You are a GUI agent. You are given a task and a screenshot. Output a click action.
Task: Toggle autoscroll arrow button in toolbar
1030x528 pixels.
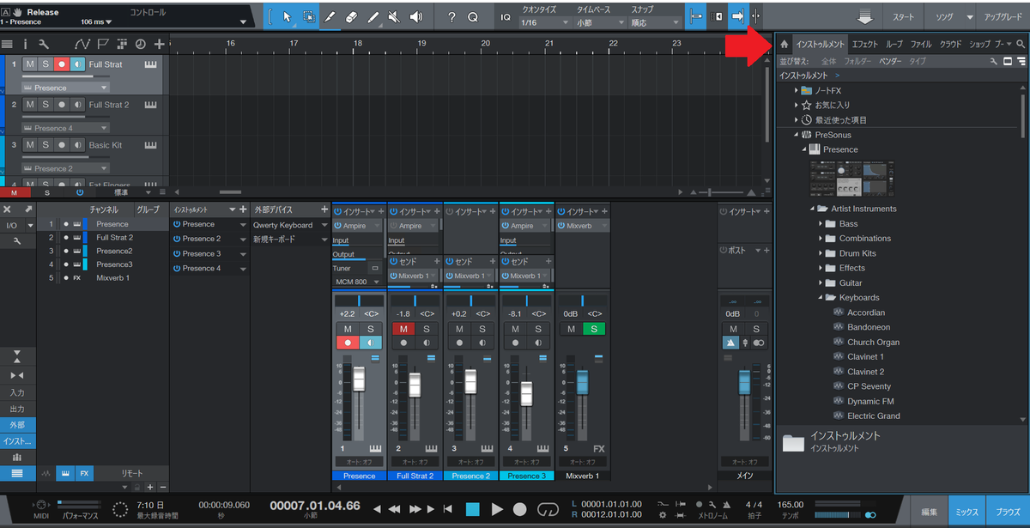[737, 16]
